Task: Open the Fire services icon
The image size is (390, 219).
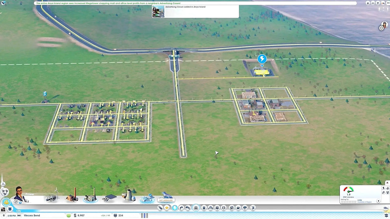Action: click(x=211, y=208)
